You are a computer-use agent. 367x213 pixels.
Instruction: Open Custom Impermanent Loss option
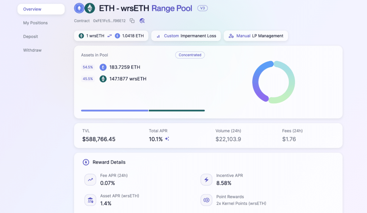coord(186,36)
